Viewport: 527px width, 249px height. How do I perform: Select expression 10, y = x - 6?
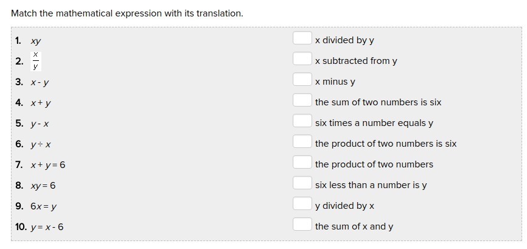(x=47, y=227)
